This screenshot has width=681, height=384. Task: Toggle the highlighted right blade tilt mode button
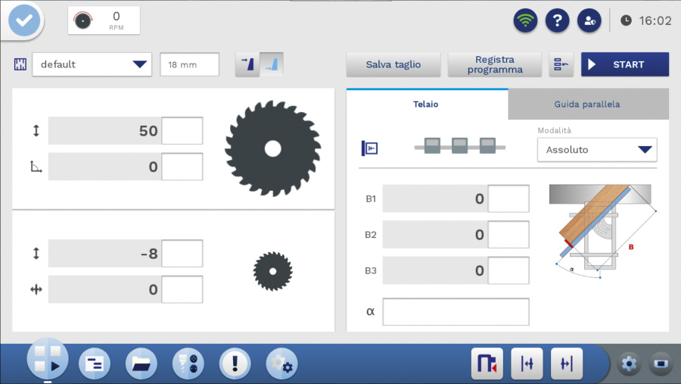(272, 64)
